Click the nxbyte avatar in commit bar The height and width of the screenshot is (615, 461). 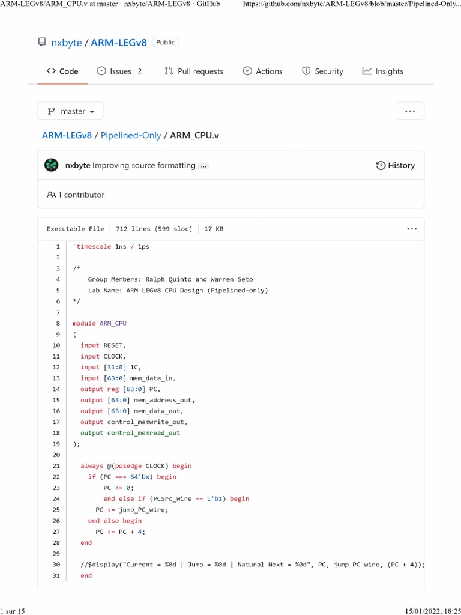tap(52, 165)
